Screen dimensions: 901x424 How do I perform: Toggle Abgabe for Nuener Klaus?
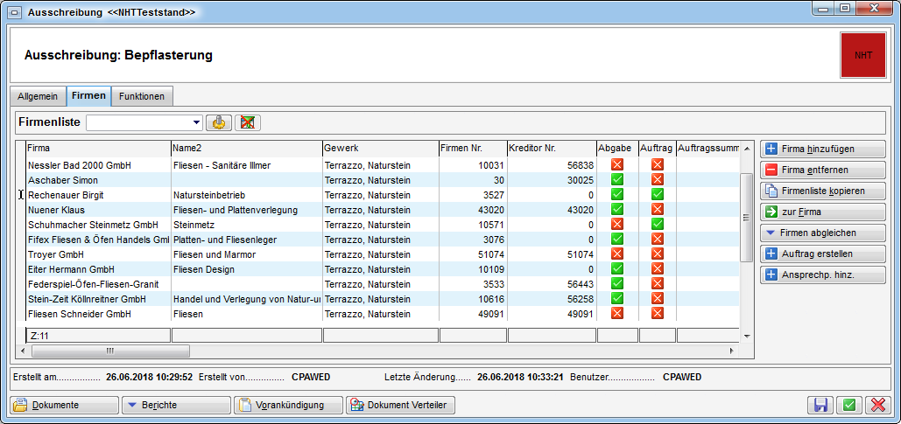[617, 210]
